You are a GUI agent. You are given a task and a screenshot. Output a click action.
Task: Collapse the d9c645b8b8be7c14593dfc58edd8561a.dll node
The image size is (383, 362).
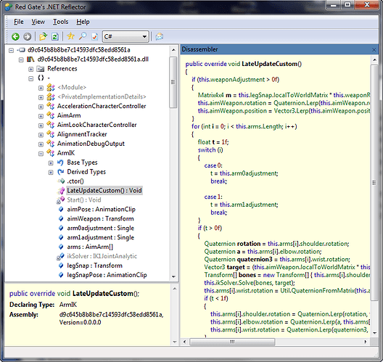tap(21, 59)
